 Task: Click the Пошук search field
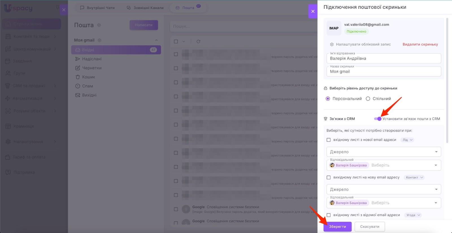243,26
